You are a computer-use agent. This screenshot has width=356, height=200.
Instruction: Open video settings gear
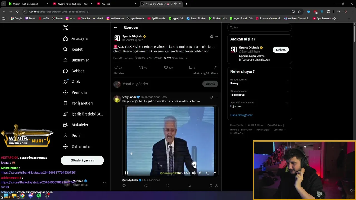pyautogui.click(x=201, y=173)
